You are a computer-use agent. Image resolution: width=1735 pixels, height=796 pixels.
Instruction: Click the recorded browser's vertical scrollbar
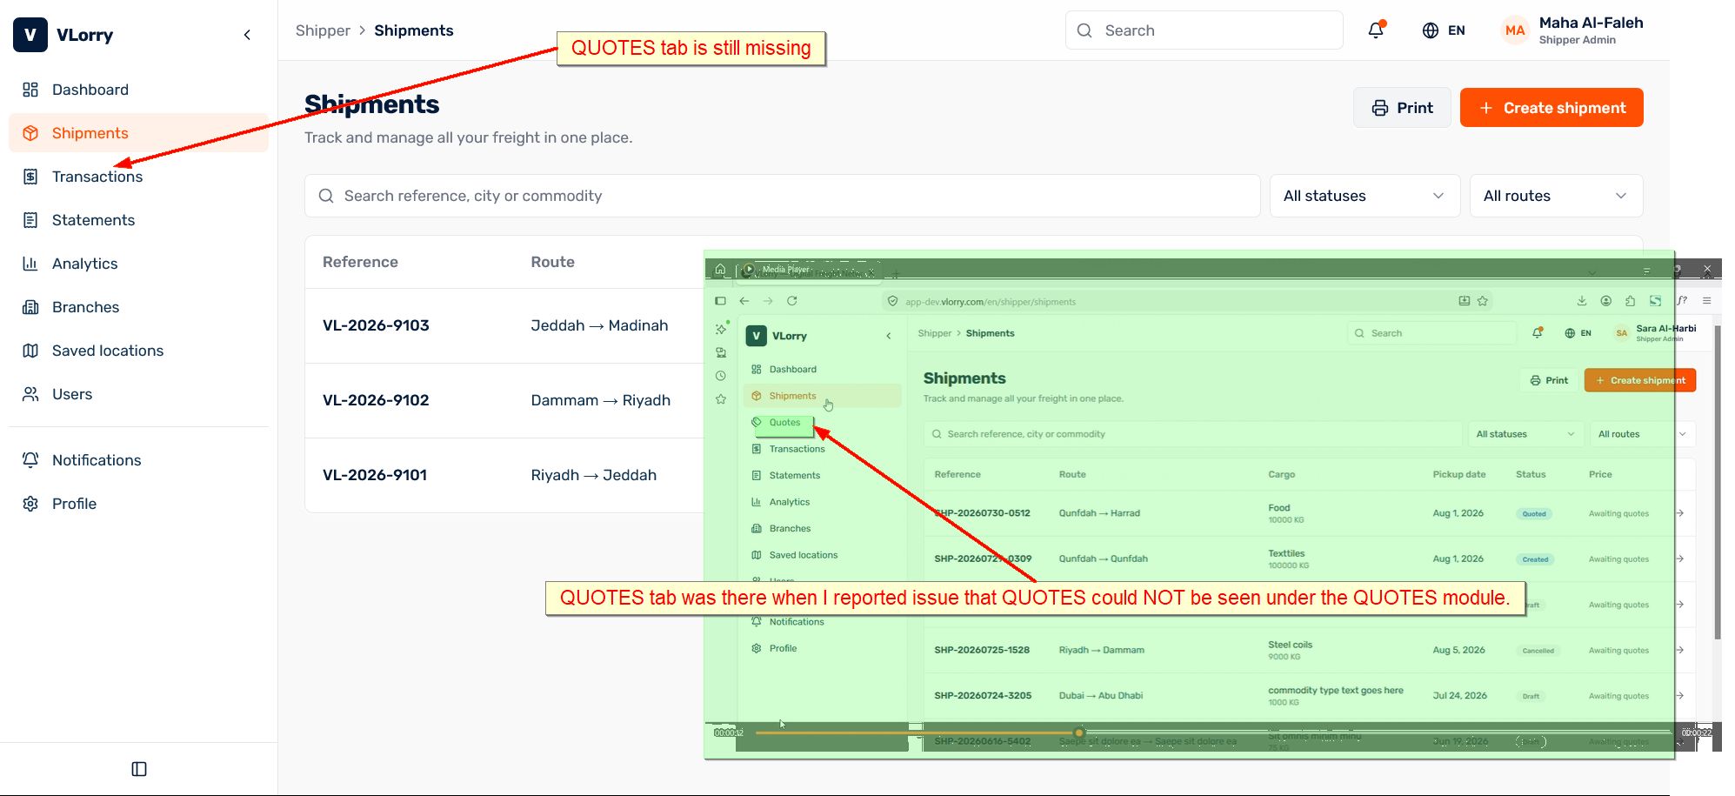(1718, 483)
